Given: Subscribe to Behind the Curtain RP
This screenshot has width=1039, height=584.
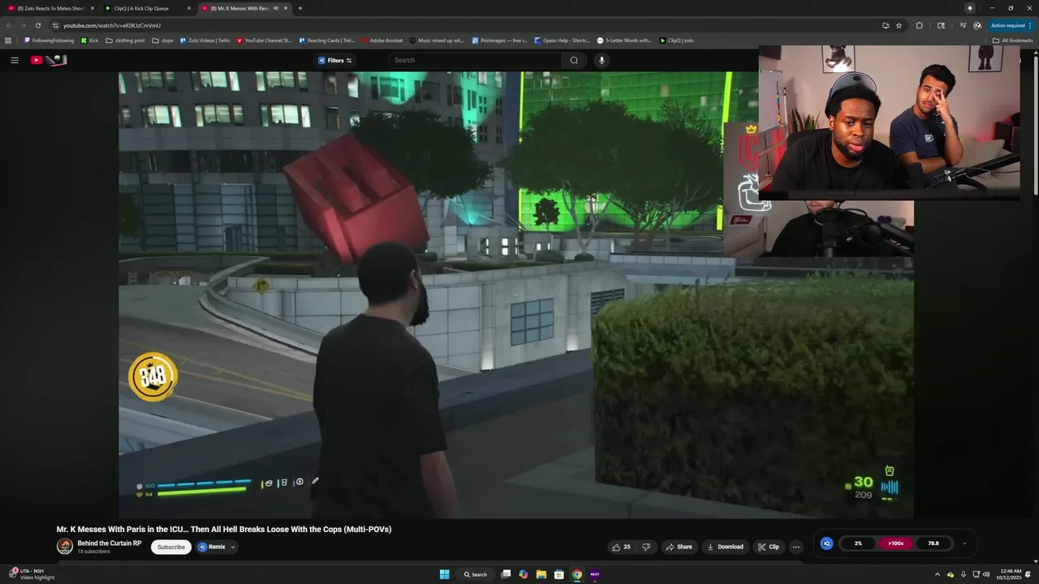Looking at the screenshot, I should [171, 547].
